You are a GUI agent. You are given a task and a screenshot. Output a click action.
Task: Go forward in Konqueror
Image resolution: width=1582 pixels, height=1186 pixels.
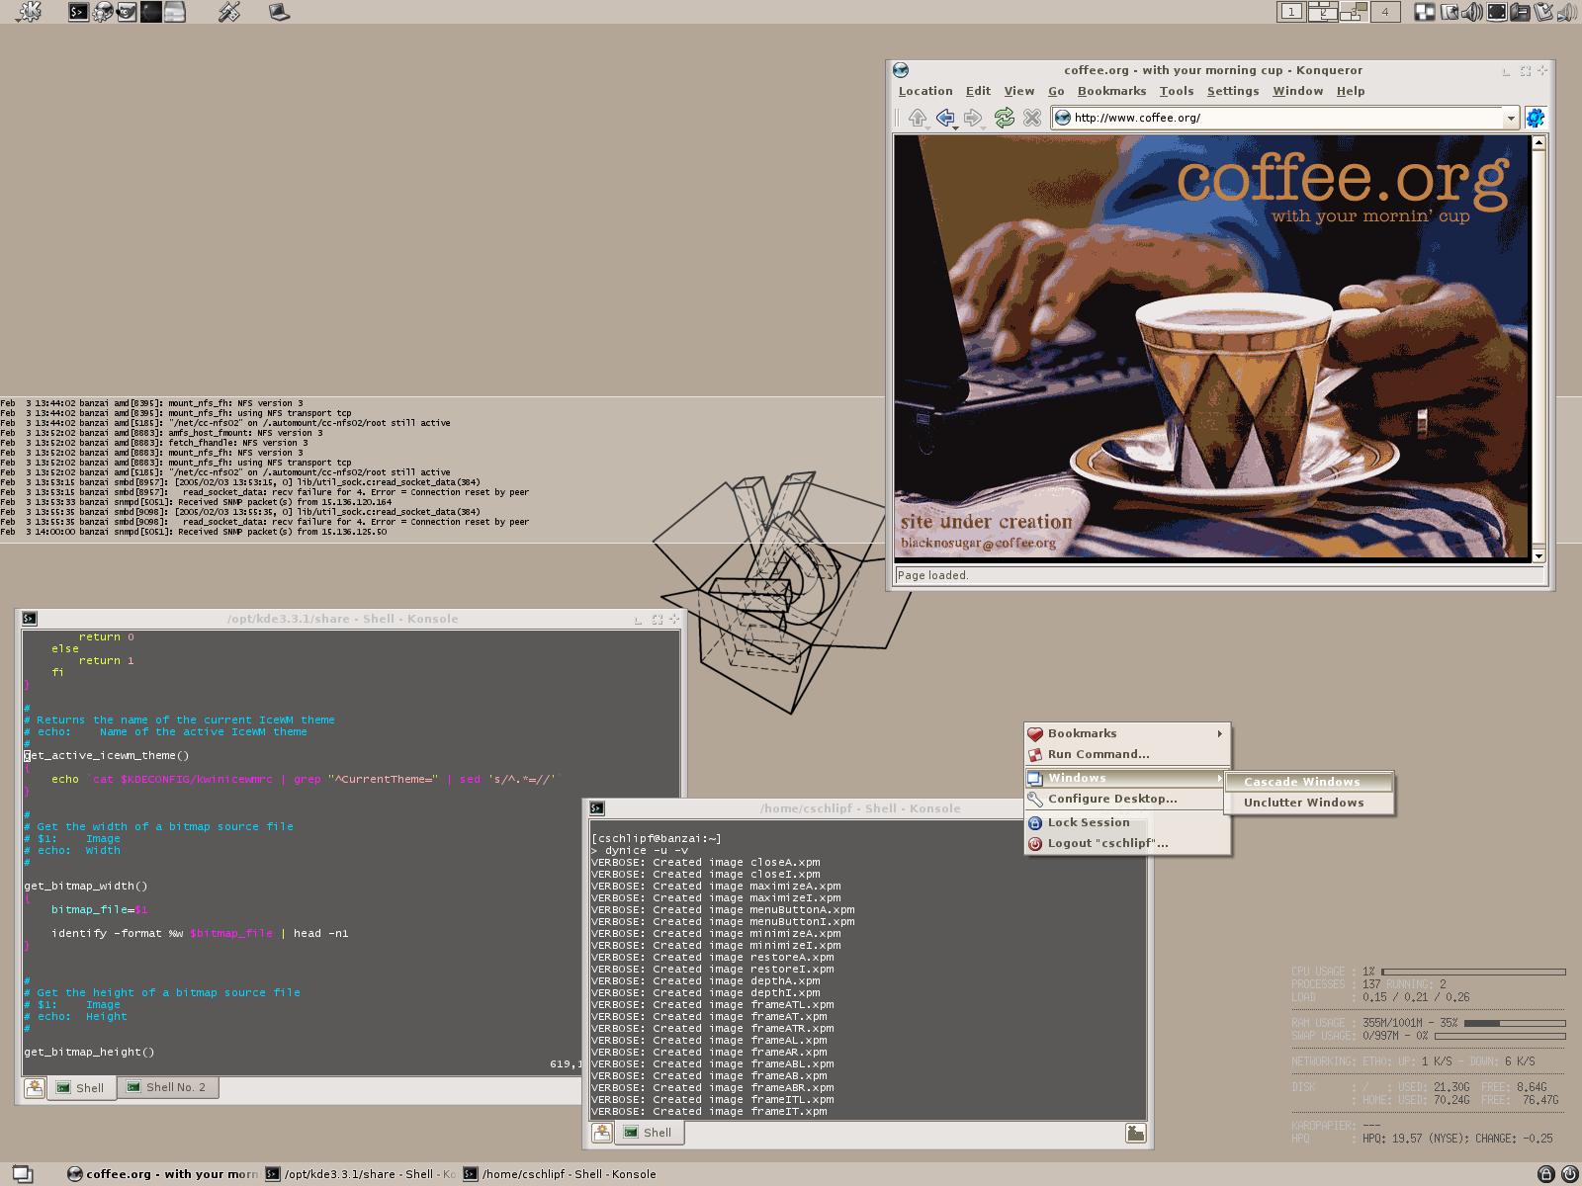974,118
